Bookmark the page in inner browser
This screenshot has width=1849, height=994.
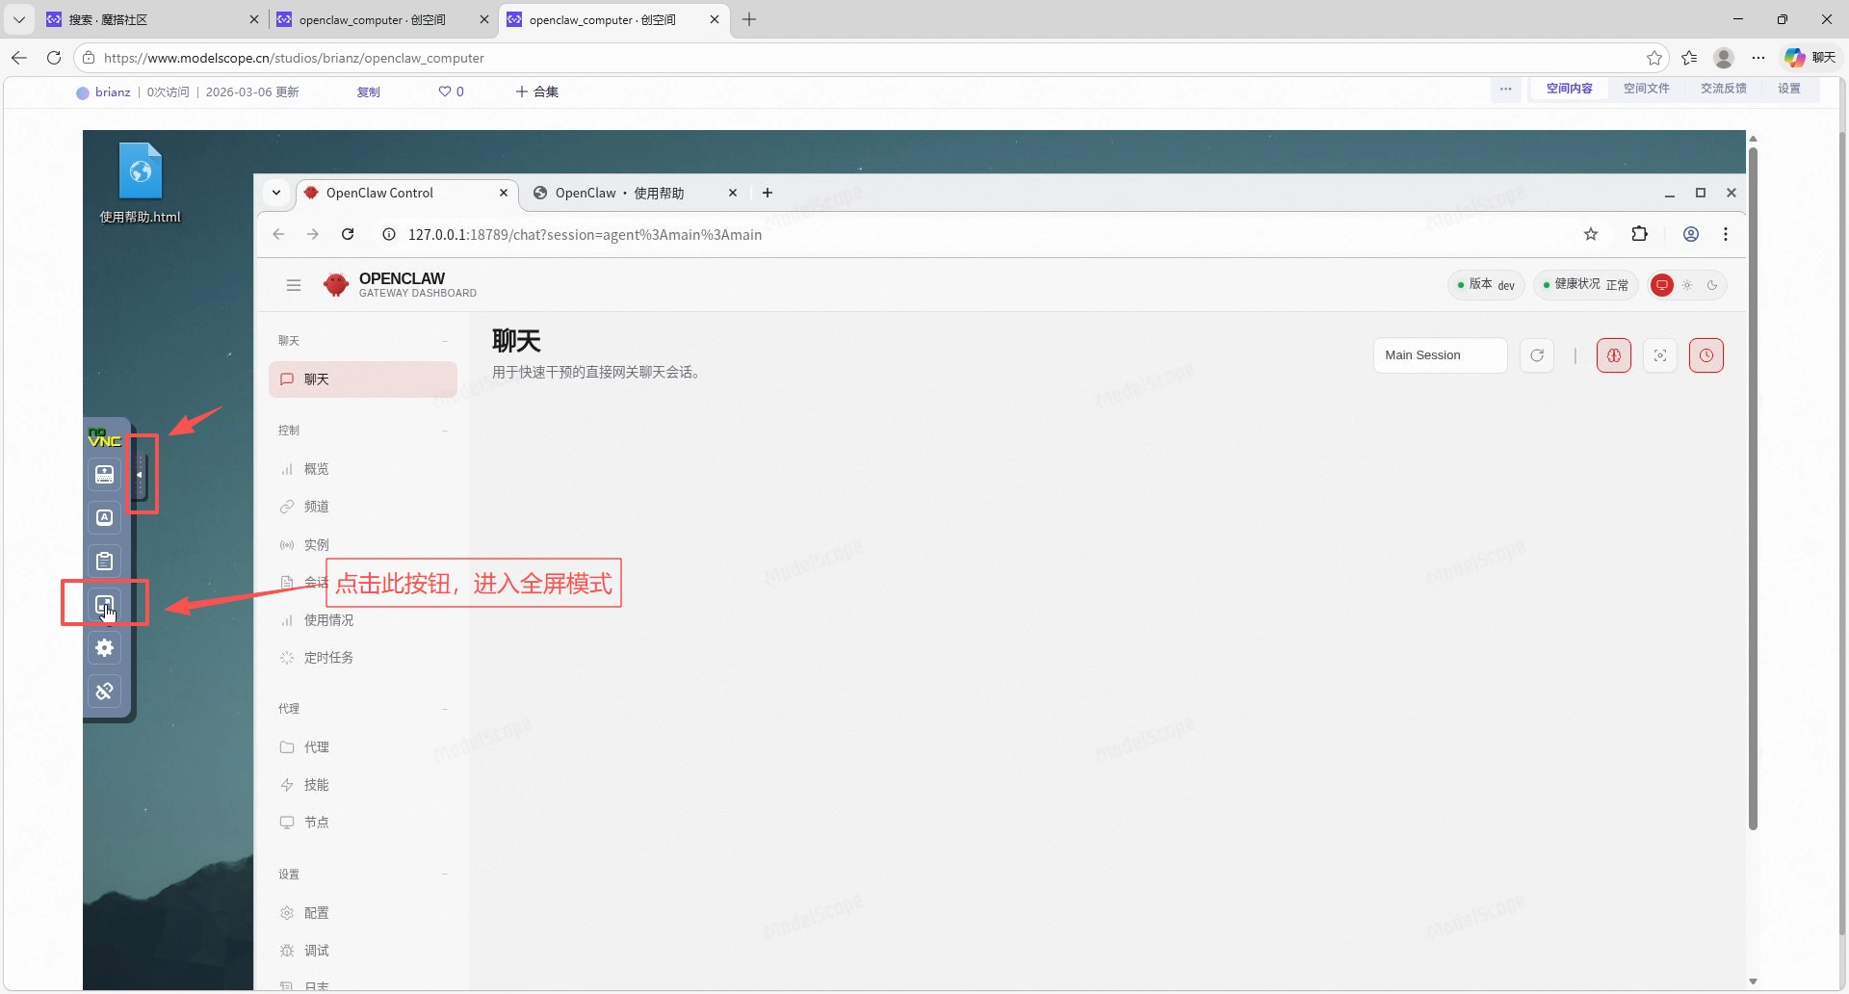click(1591, 234)
